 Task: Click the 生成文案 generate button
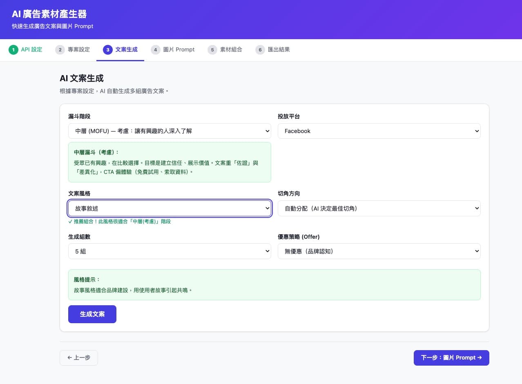tap(92, 314)
